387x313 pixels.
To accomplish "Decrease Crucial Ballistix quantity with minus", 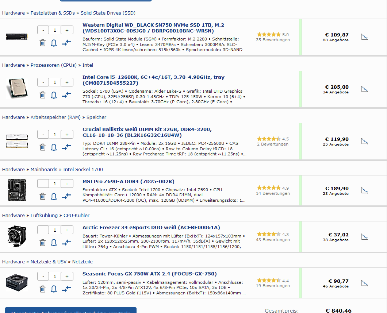I will tap(43, 134).
